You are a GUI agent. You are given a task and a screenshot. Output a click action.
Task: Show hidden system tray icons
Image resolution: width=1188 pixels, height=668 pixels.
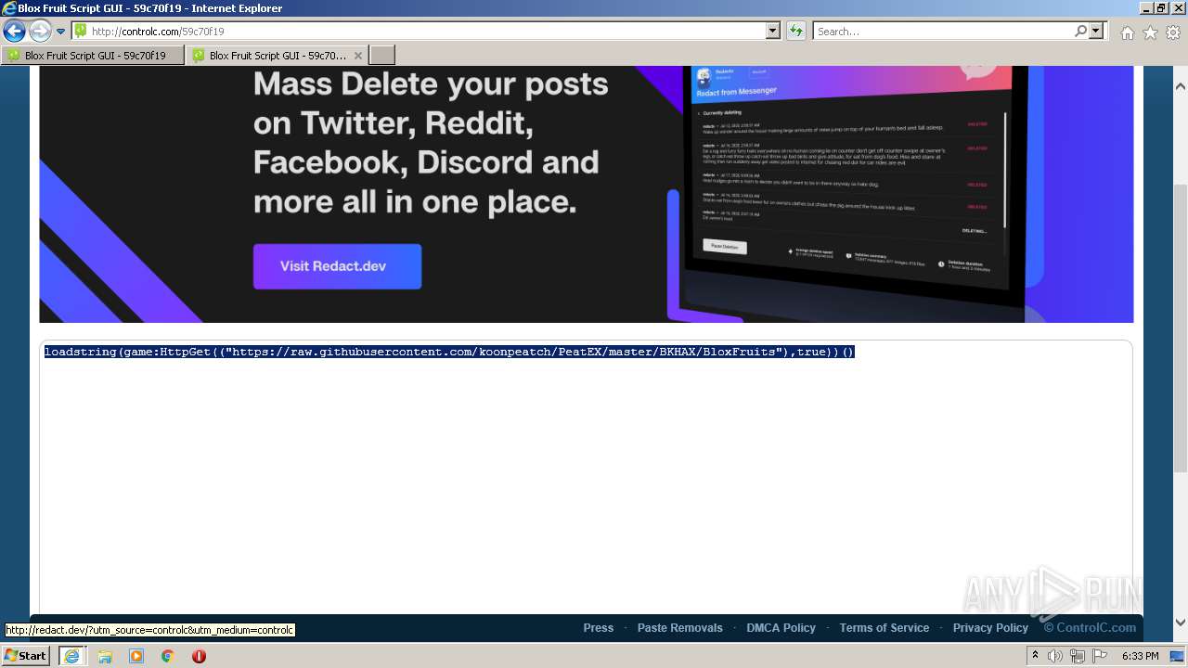[1036, 656]
